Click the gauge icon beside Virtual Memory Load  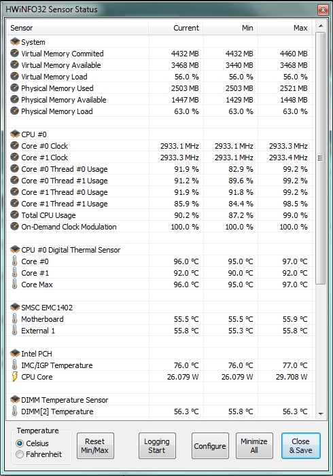14,77
